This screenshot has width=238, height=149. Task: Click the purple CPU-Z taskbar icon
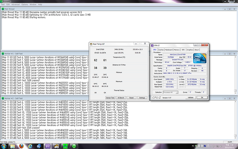tap(48, 146)
